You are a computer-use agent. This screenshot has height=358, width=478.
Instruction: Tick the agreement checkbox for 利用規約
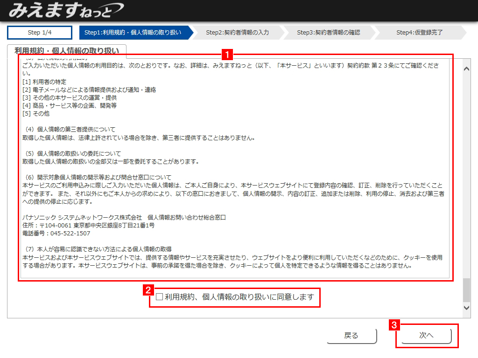point(160,296)
